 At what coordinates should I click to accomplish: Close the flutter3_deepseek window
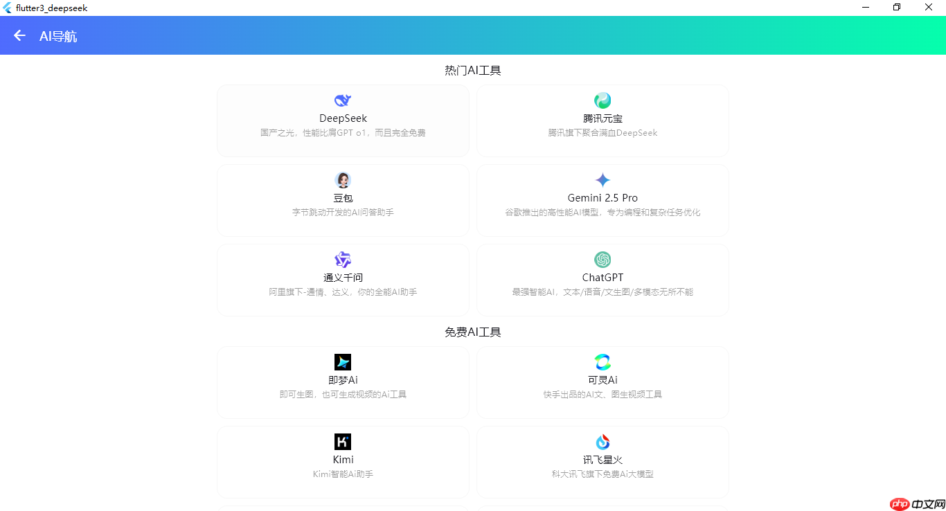929,8
